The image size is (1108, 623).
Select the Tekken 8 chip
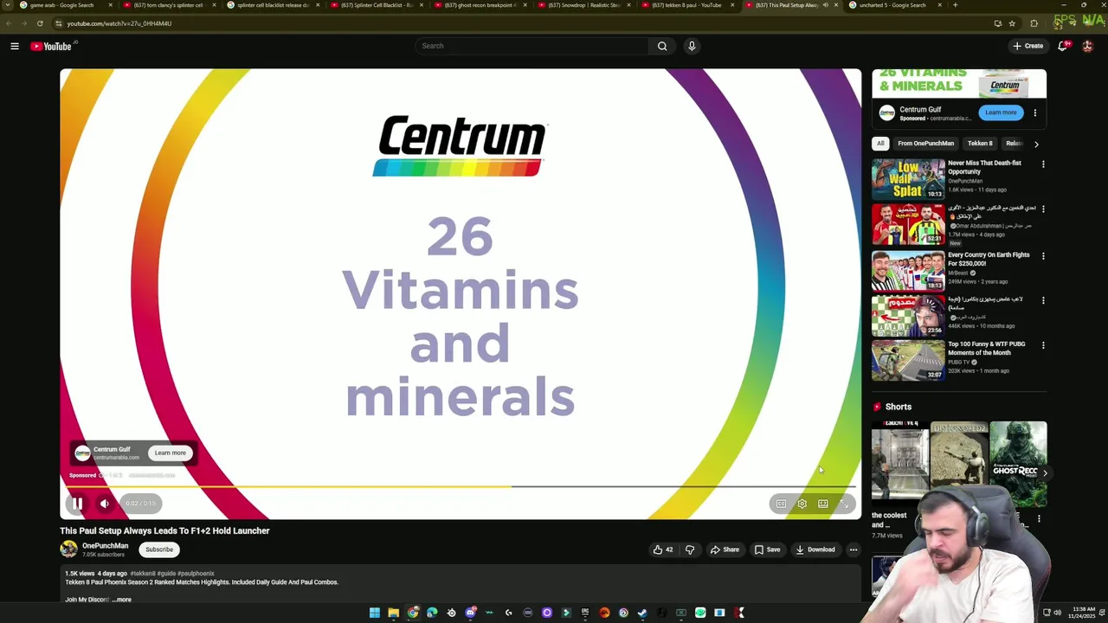click(980, 144)
